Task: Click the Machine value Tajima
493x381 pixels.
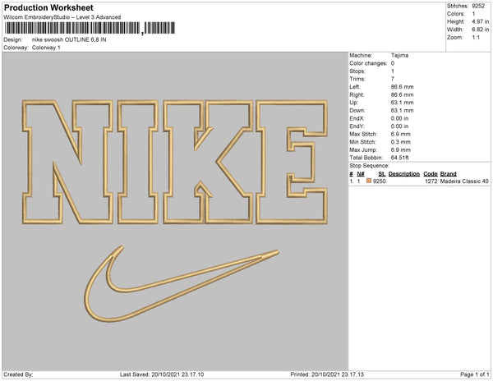Action: (x=399, y=55)
